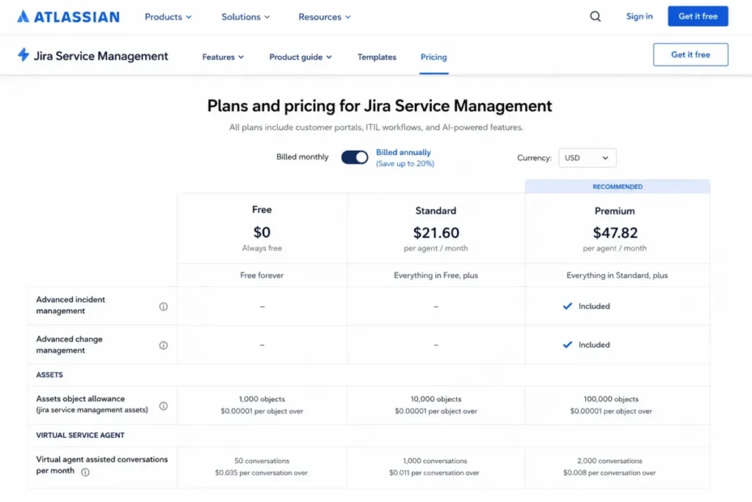This screenshot has width=752, height=502.
Task: Select the Billed monthly label
Action: 302,157
